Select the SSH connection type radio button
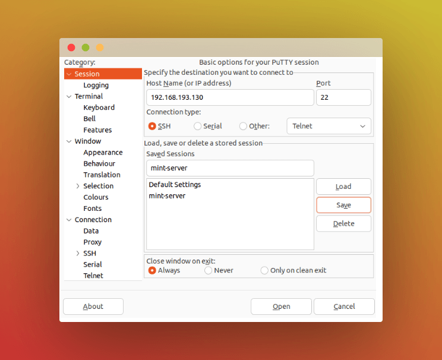 [152, 126]
